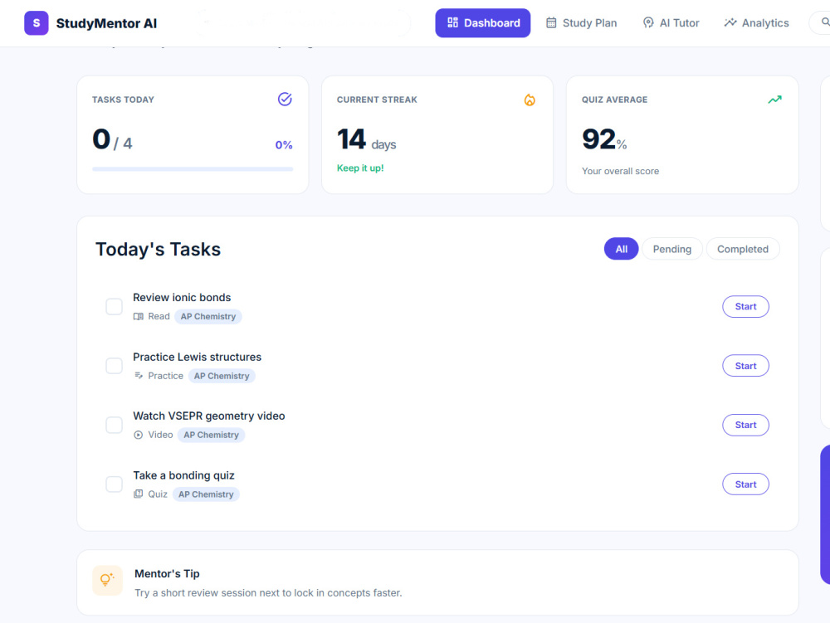Click the head icon in AI Tutor

pos(648,22)
